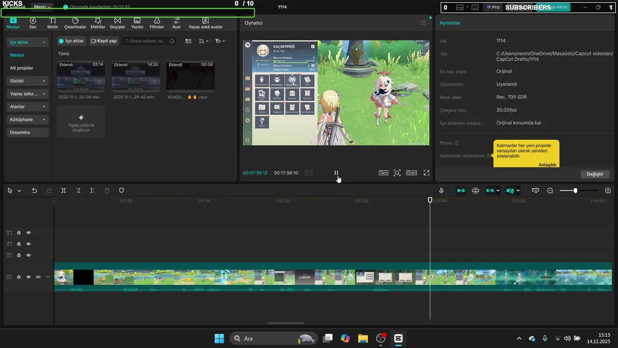Viewport: 618px width, 348px height.
Task: Open the select tool mode dropdown arrow
Action: (x=19, y=191)
